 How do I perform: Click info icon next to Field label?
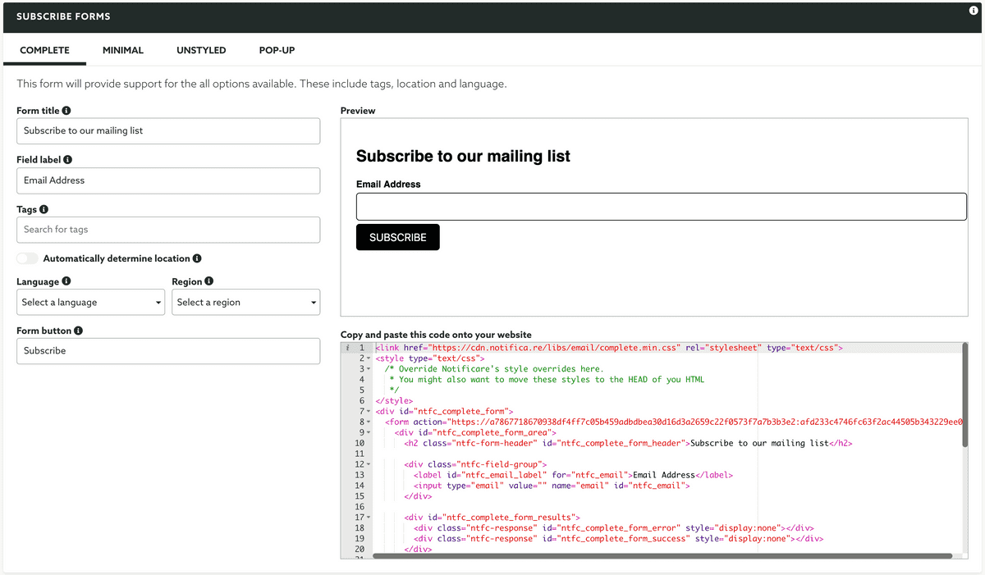click(x=67, y=160)
